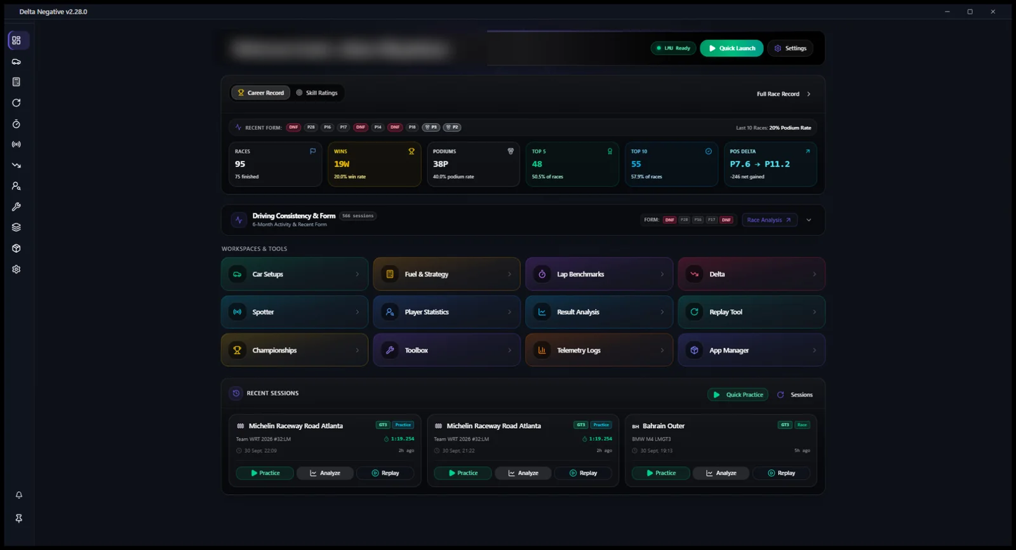Open the sidebar Delta trend-down icon

(x=17, y=165)
